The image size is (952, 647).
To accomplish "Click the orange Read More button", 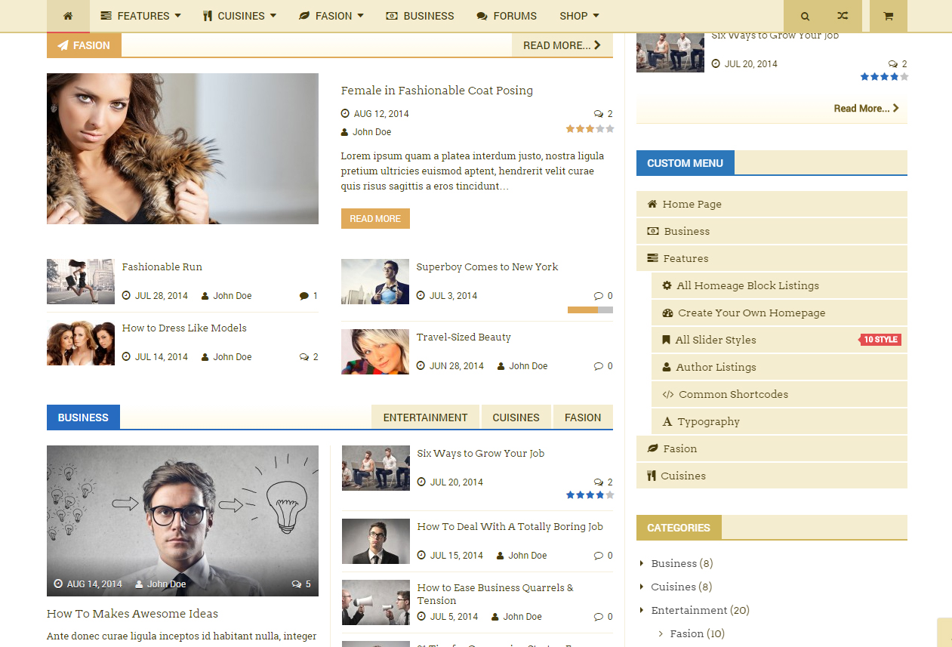I will click(x=375, y=218).
